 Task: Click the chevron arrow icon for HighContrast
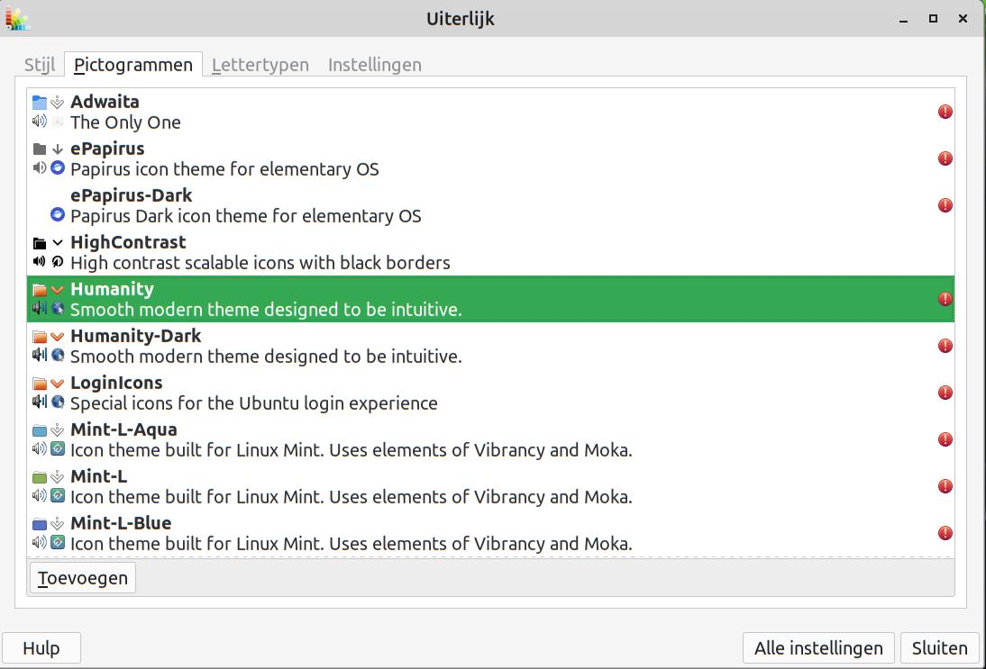57,242
